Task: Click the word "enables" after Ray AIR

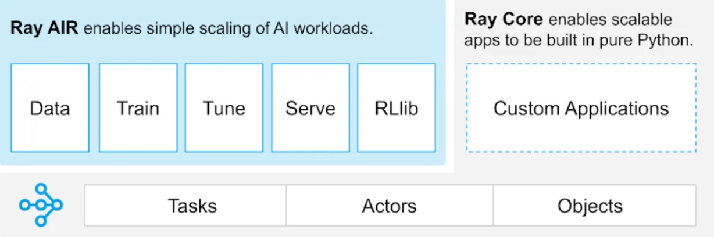Action: coord(108,28)
